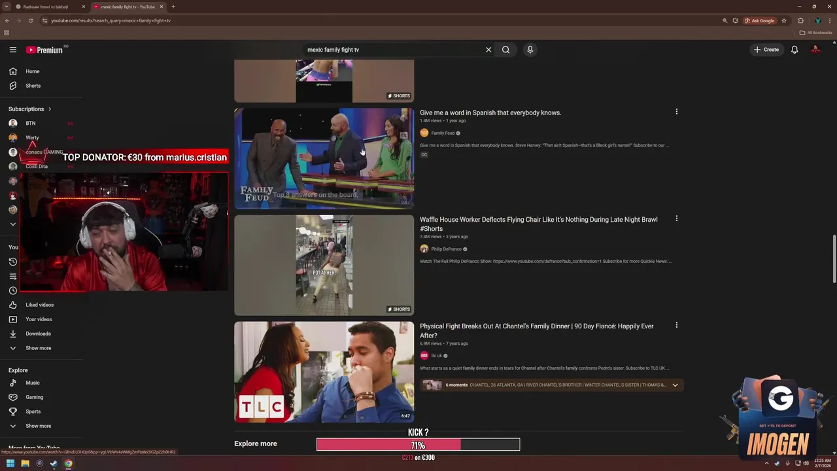Open the Create button
Image resolution: width=837 pixels, height=471 pixels.
point(766,50)
